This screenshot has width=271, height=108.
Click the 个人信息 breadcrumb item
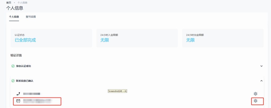[x=22, y=2]
